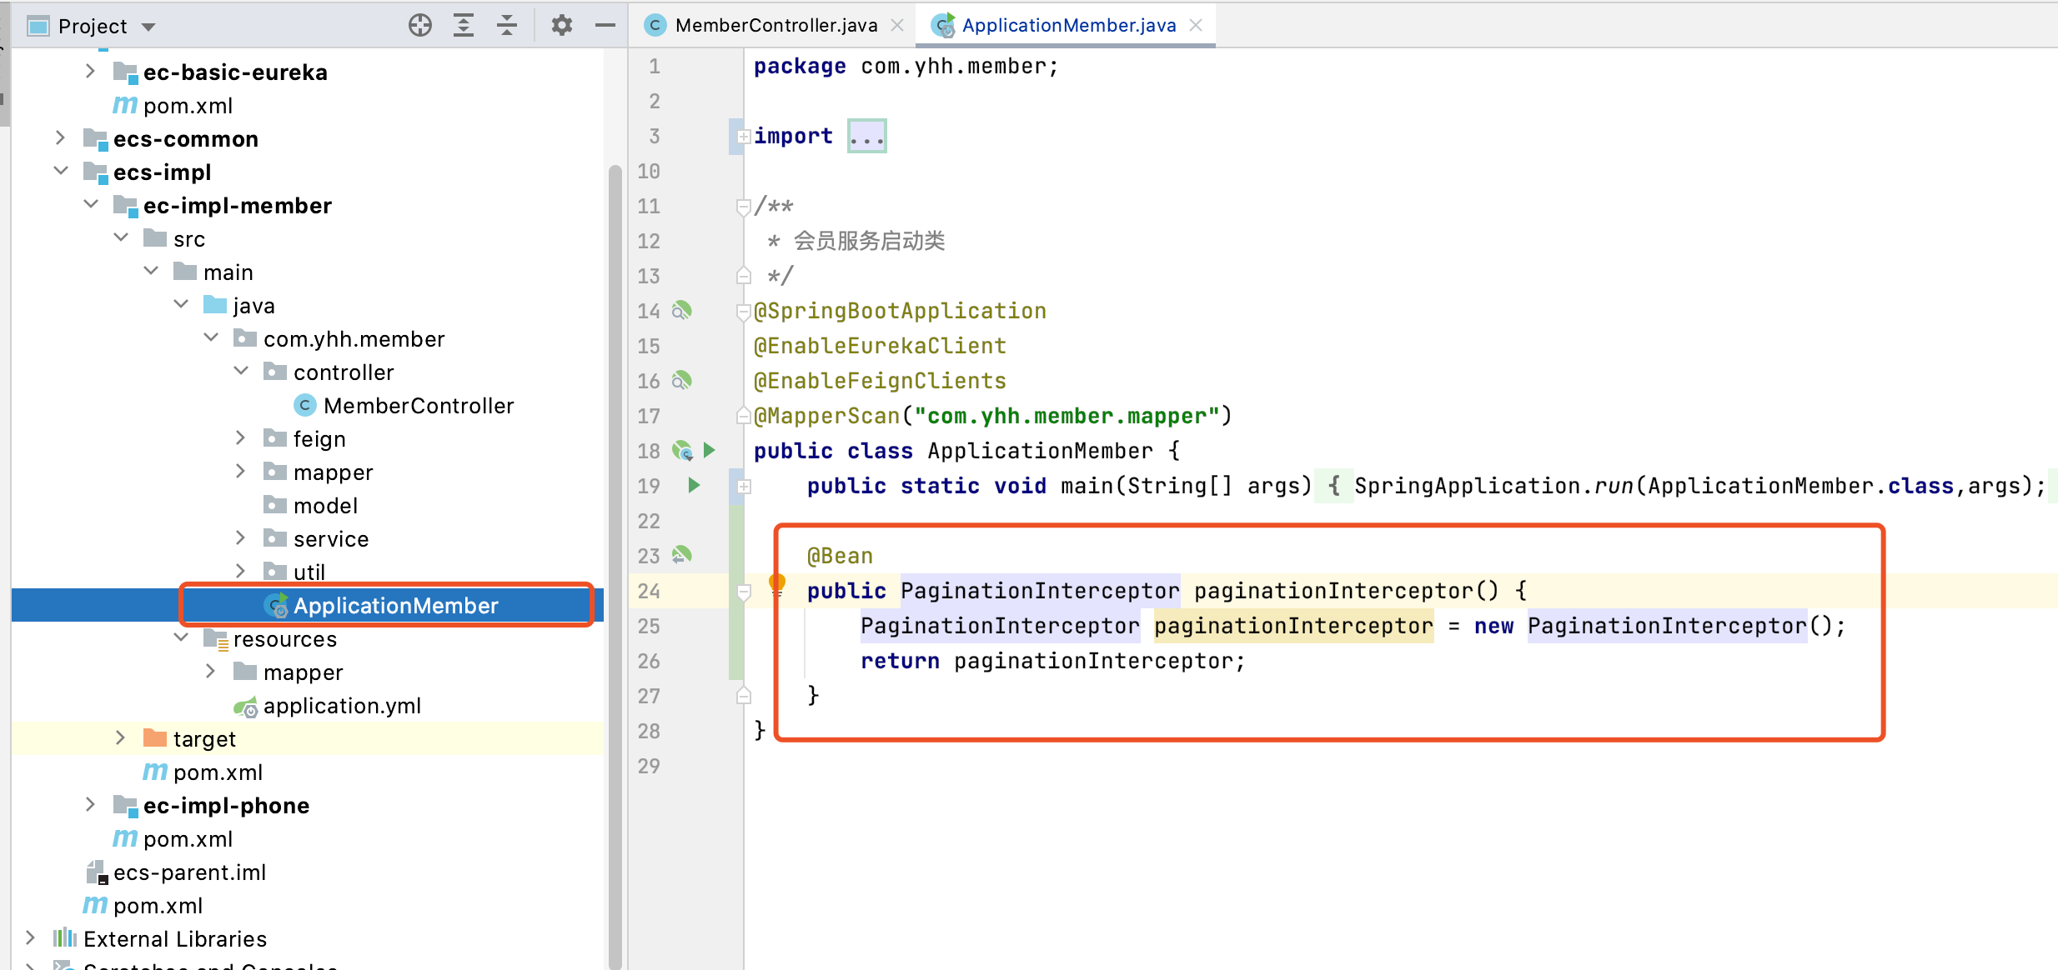Click the Expand All toolbar icon
This screenshot has height=970, width=2058.
464,26
